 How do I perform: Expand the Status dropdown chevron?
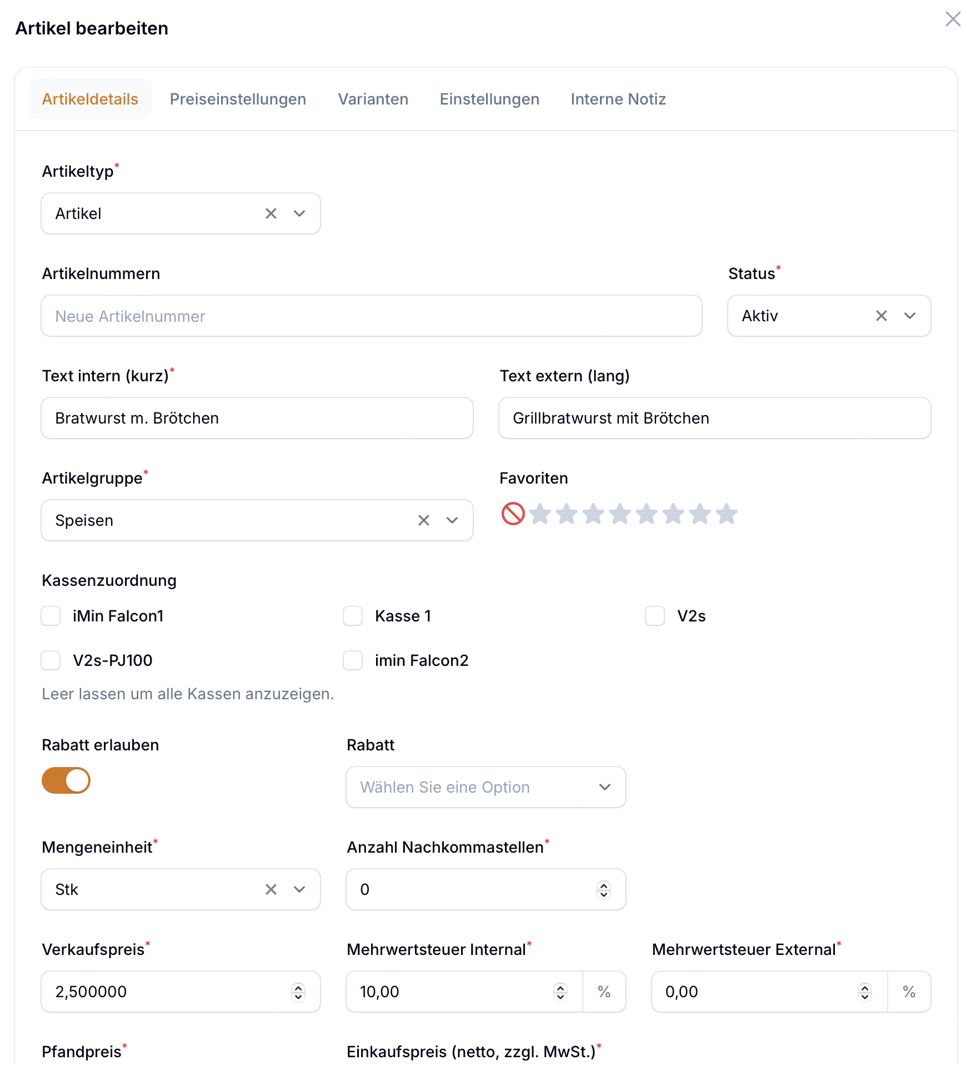coord(909,316)
